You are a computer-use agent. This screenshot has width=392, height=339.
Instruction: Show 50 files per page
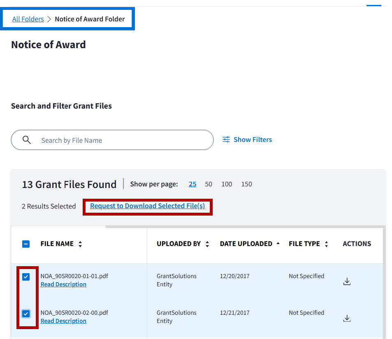click(209, 184)
